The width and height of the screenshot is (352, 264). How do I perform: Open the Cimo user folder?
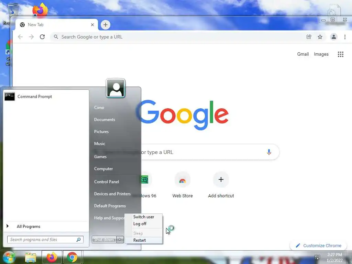pos(99,108)
